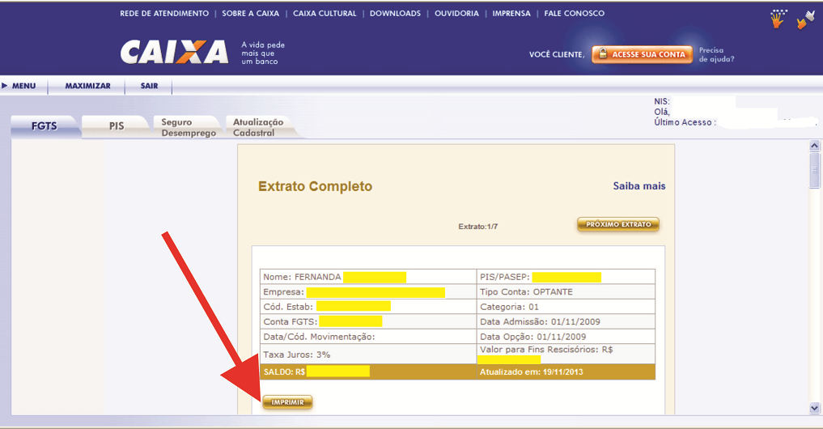
Task: Open OUVIDORIA link
Action: pyautogui.click(x=456, y=14)
